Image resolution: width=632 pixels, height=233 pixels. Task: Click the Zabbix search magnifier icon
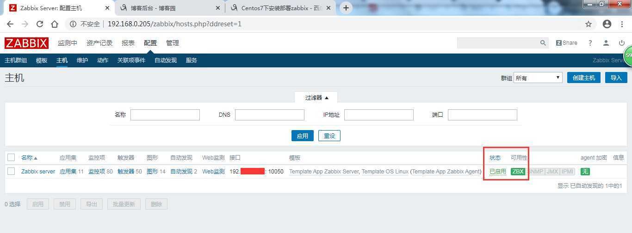tap(543, 43)
